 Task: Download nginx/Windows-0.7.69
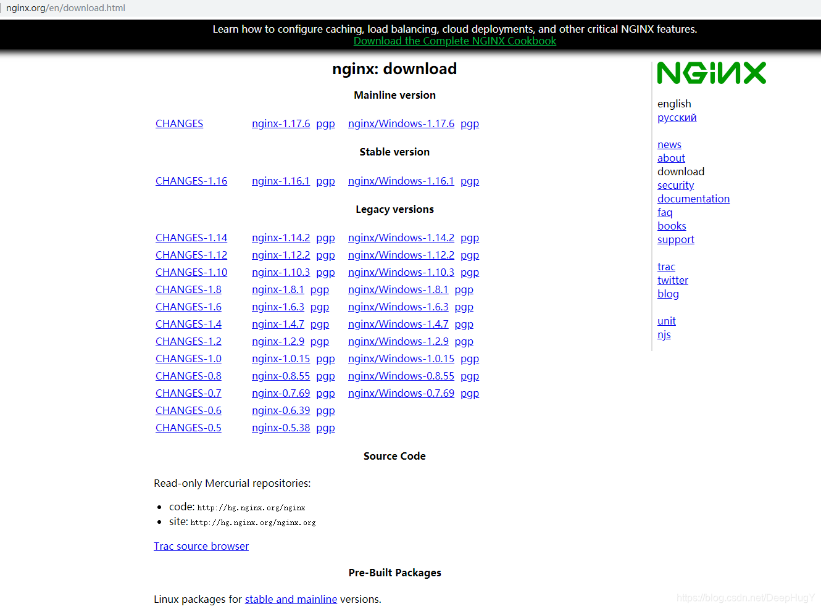tap(401, 393)
